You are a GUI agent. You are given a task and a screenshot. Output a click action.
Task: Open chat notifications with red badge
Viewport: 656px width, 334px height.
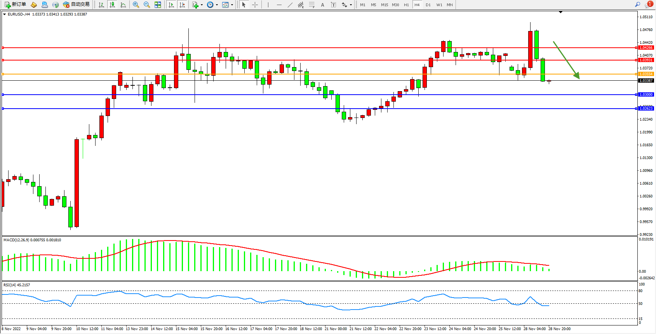pyautogui.click(x=648, y=5)
